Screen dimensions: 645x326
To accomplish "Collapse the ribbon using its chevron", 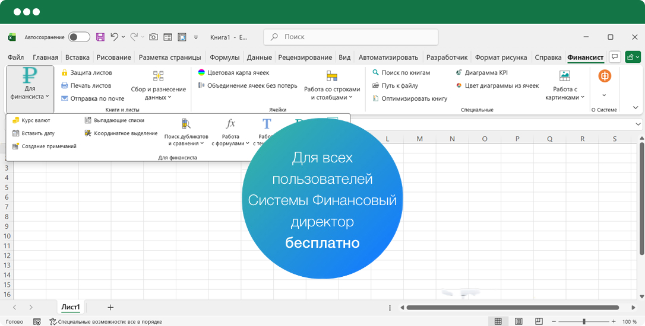I will coord(635,107).
